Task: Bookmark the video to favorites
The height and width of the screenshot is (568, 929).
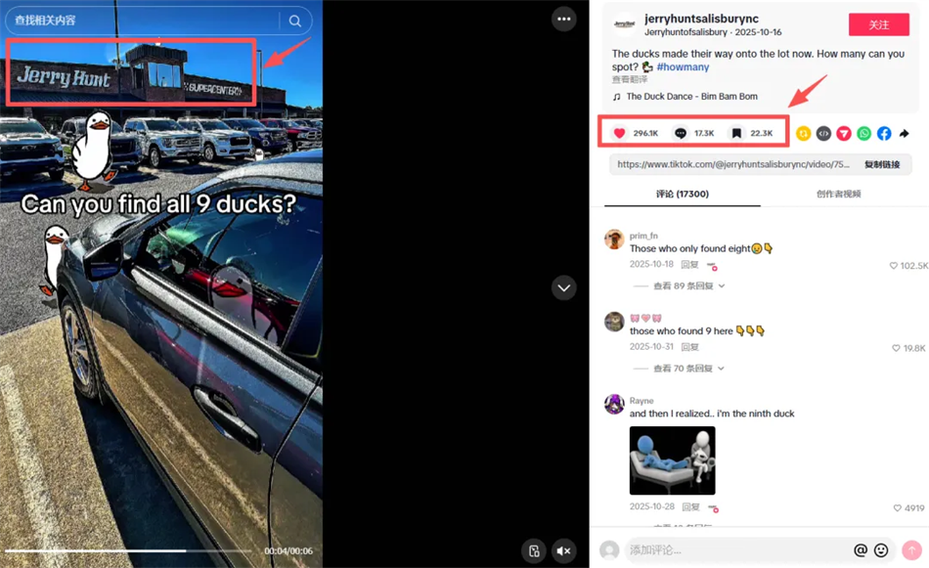Action: tap(736, 133)
